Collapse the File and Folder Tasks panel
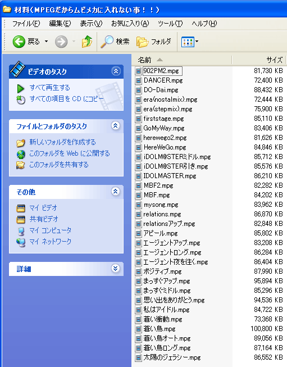 tap(115, 126)
